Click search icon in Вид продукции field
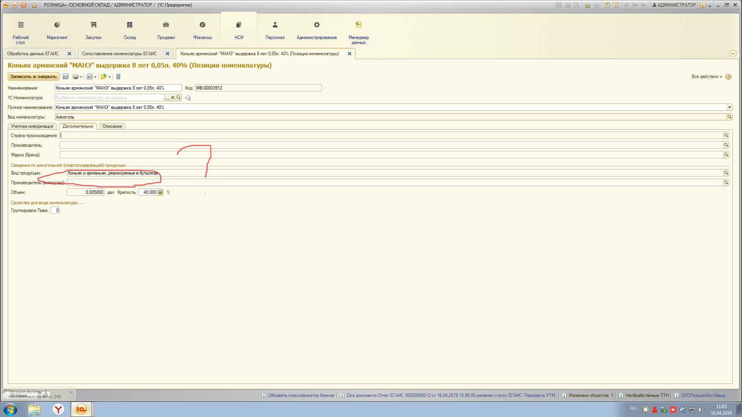Screen dimensions: 742x417 pos(726,173)
